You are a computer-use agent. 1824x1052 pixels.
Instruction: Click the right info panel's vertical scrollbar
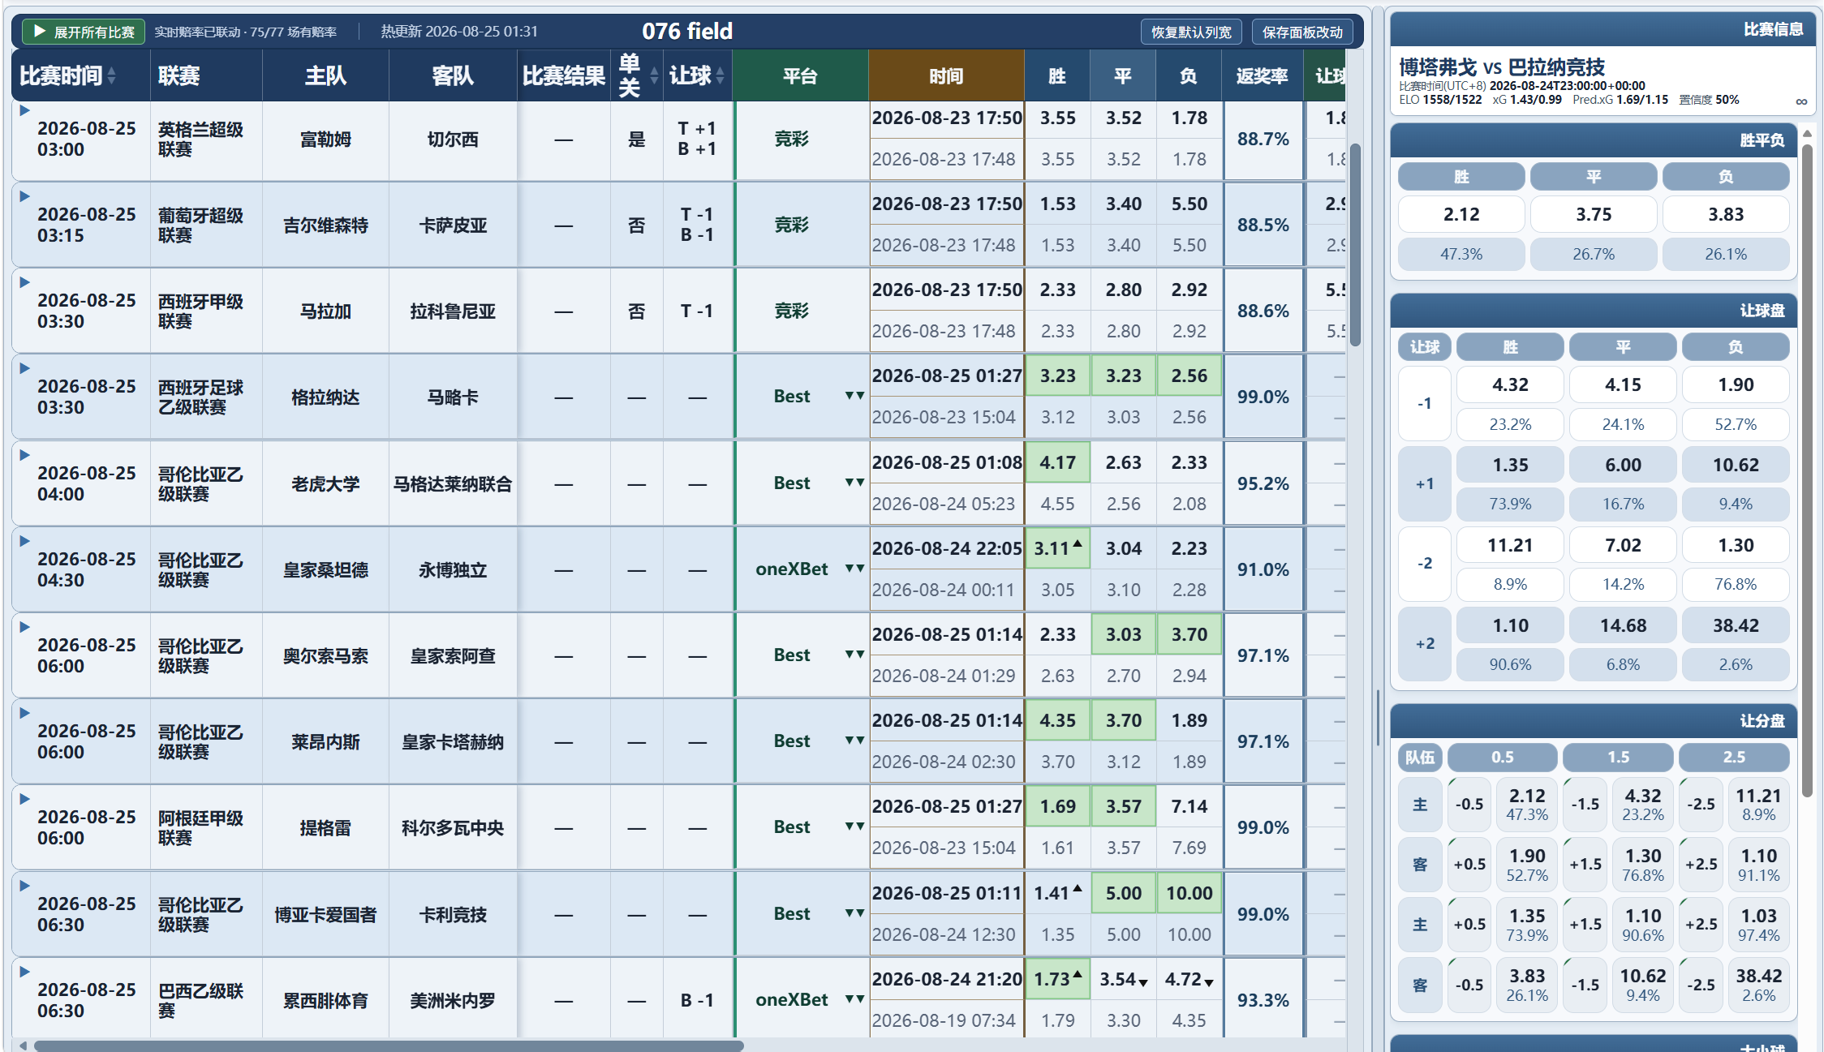tap(1807, 470)
